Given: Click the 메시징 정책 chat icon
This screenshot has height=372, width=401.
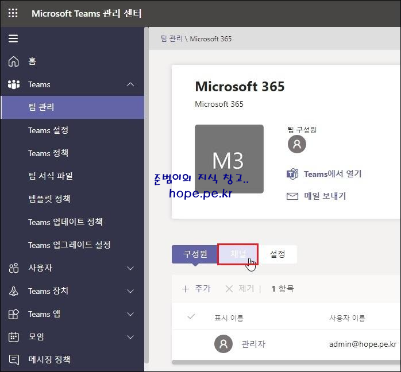Looking at the screenshot, I should click(14, 360).
